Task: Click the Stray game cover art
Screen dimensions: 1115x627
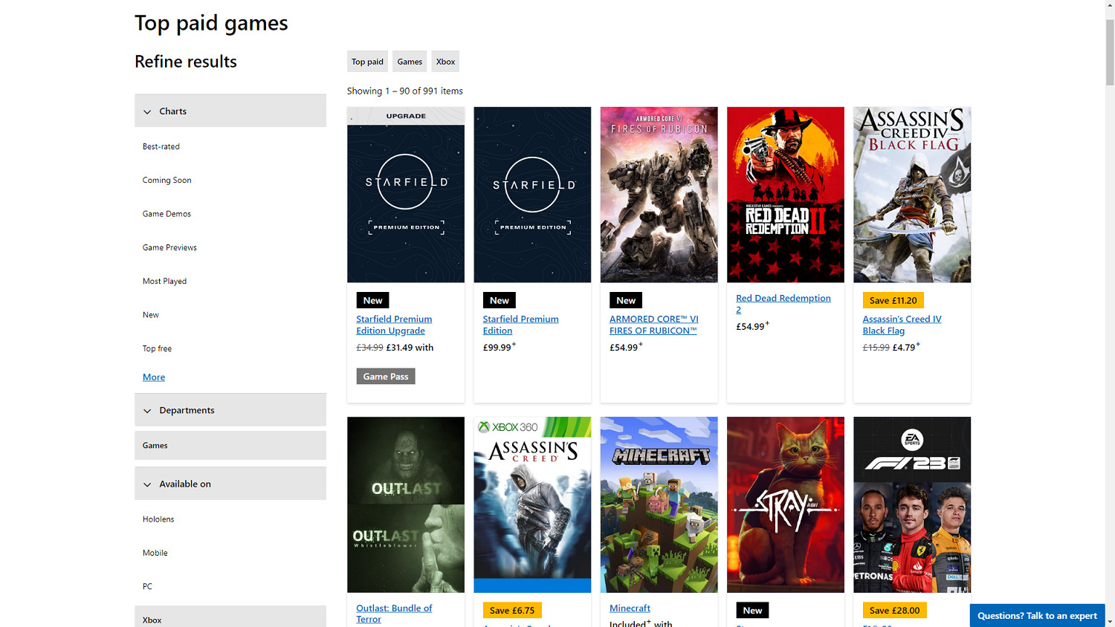Action: (x=785, y=504)
